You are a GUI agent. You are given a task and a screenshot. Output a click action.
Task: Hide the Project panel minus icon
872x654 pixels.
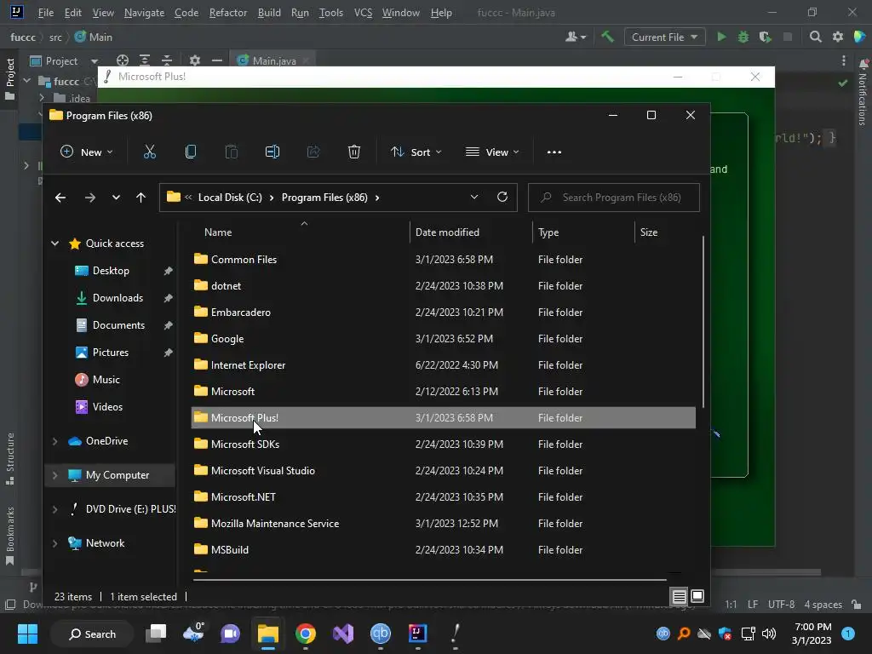[x=217, y=60]
